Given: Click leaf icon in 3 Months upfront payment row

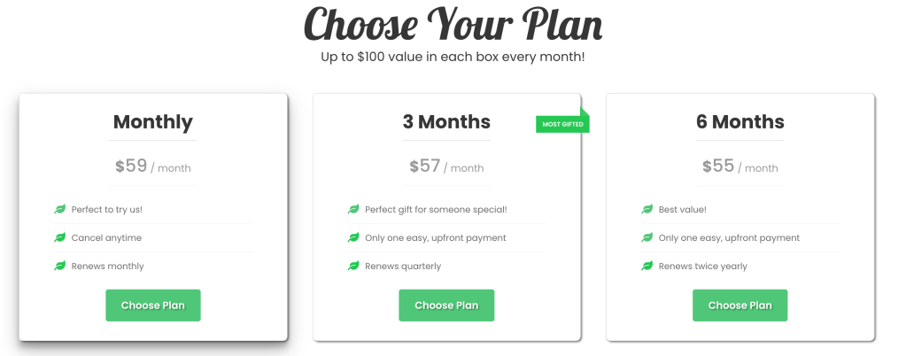Looking at the screenshot, I should [x=353, y=238].
